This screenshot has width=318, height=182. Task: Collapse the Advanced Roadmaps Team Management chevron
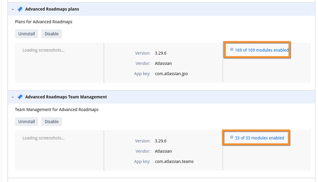click(13, 97)
